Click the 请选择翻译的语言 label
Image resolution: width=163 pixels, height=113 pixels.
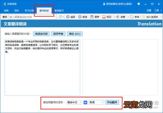point(54,102)
